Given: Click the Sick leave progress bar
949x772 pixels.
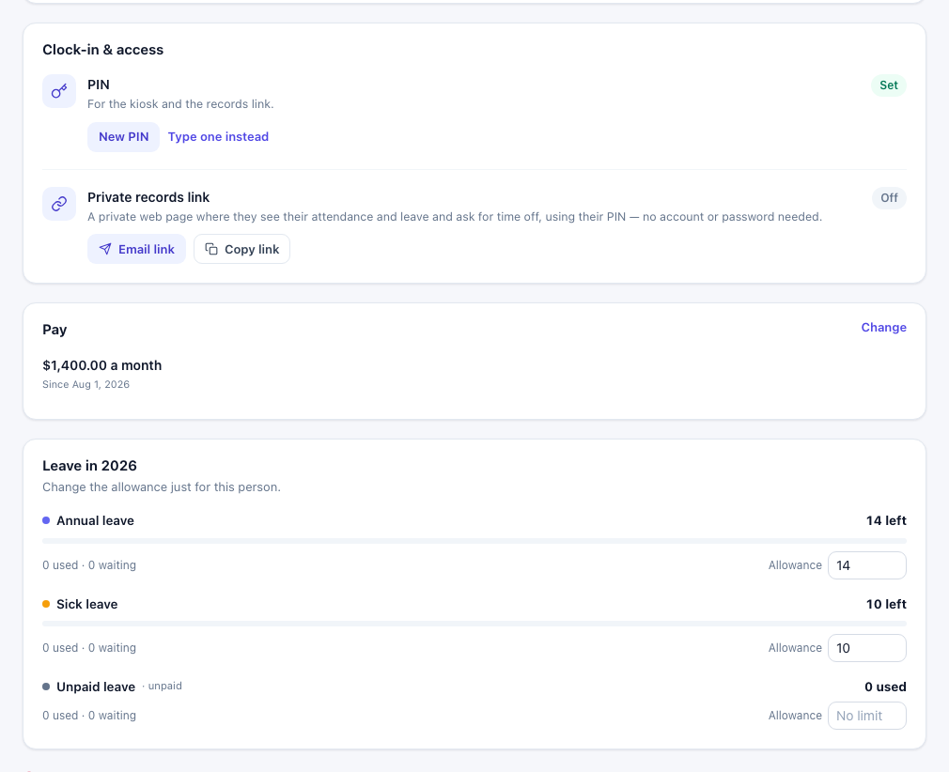Looking at the screenshot, I should tap(474, 624).
